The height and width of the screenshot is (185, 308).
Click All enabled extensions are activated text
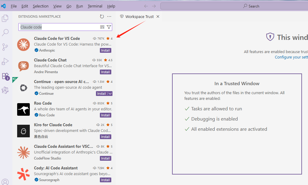[x=229, y=129]
